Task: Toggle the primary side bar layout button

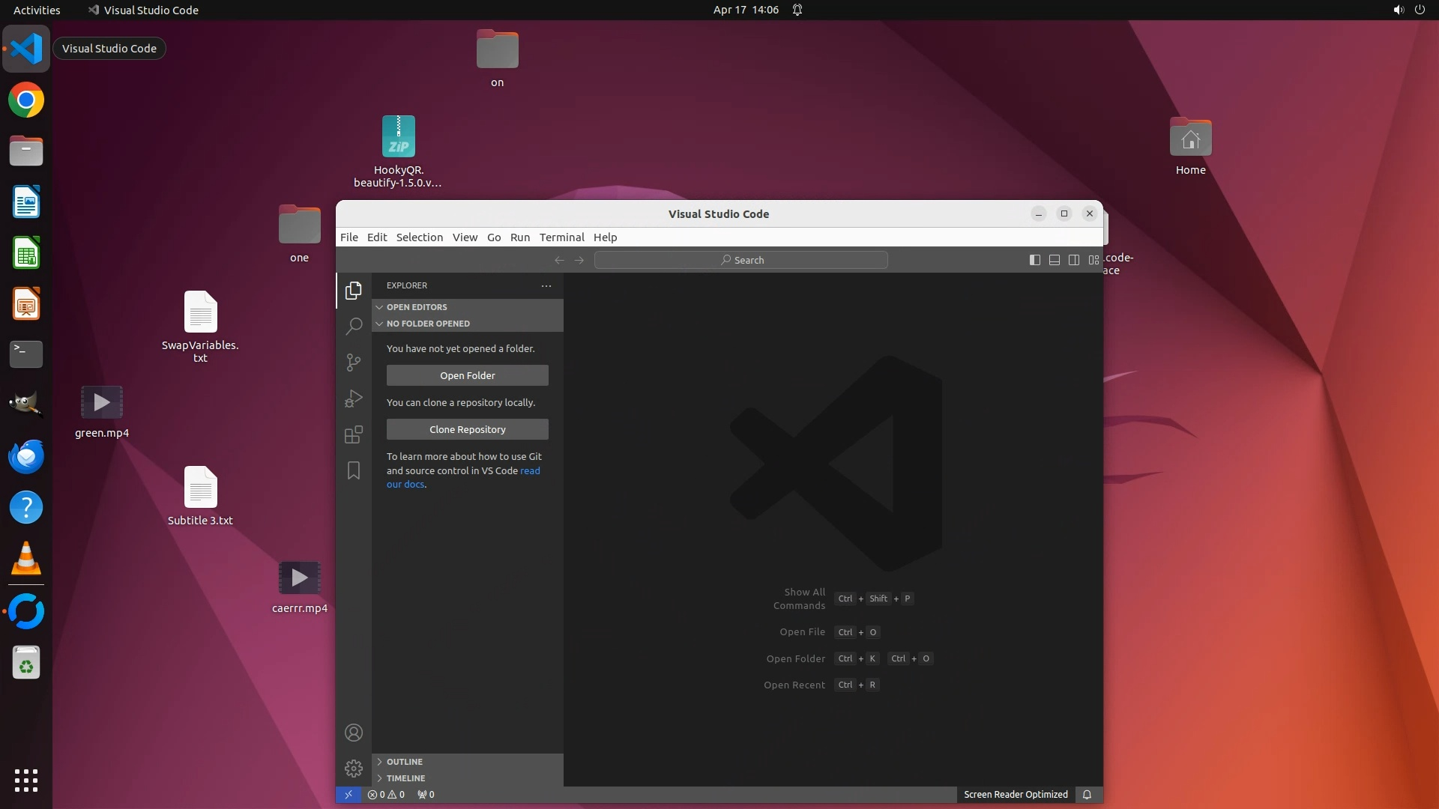Action: (x=1034, y=260)
